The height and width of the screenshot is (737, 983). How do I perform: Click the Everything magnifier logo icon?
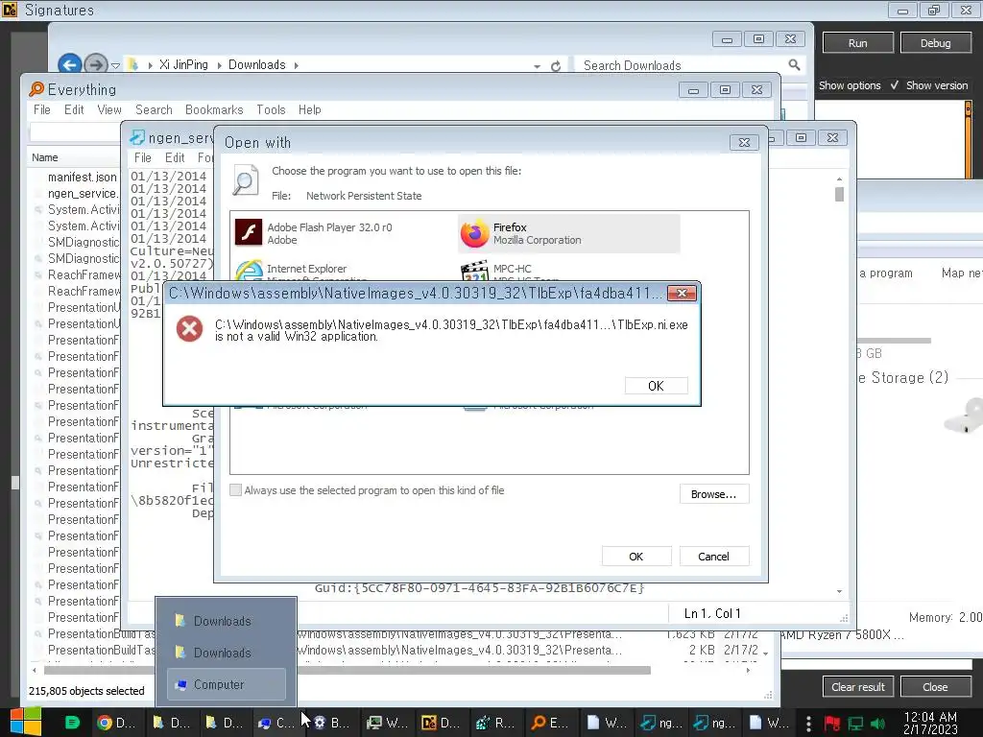[x=36, y=89]
